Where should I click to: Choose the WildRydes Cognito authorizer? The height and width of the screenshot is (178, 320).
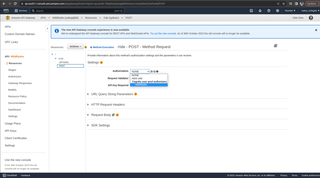coord(149,85)
